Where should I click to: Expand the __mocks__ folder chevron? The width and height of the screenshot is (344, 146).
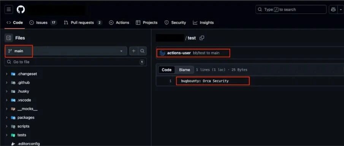click(x=6, y=109)
